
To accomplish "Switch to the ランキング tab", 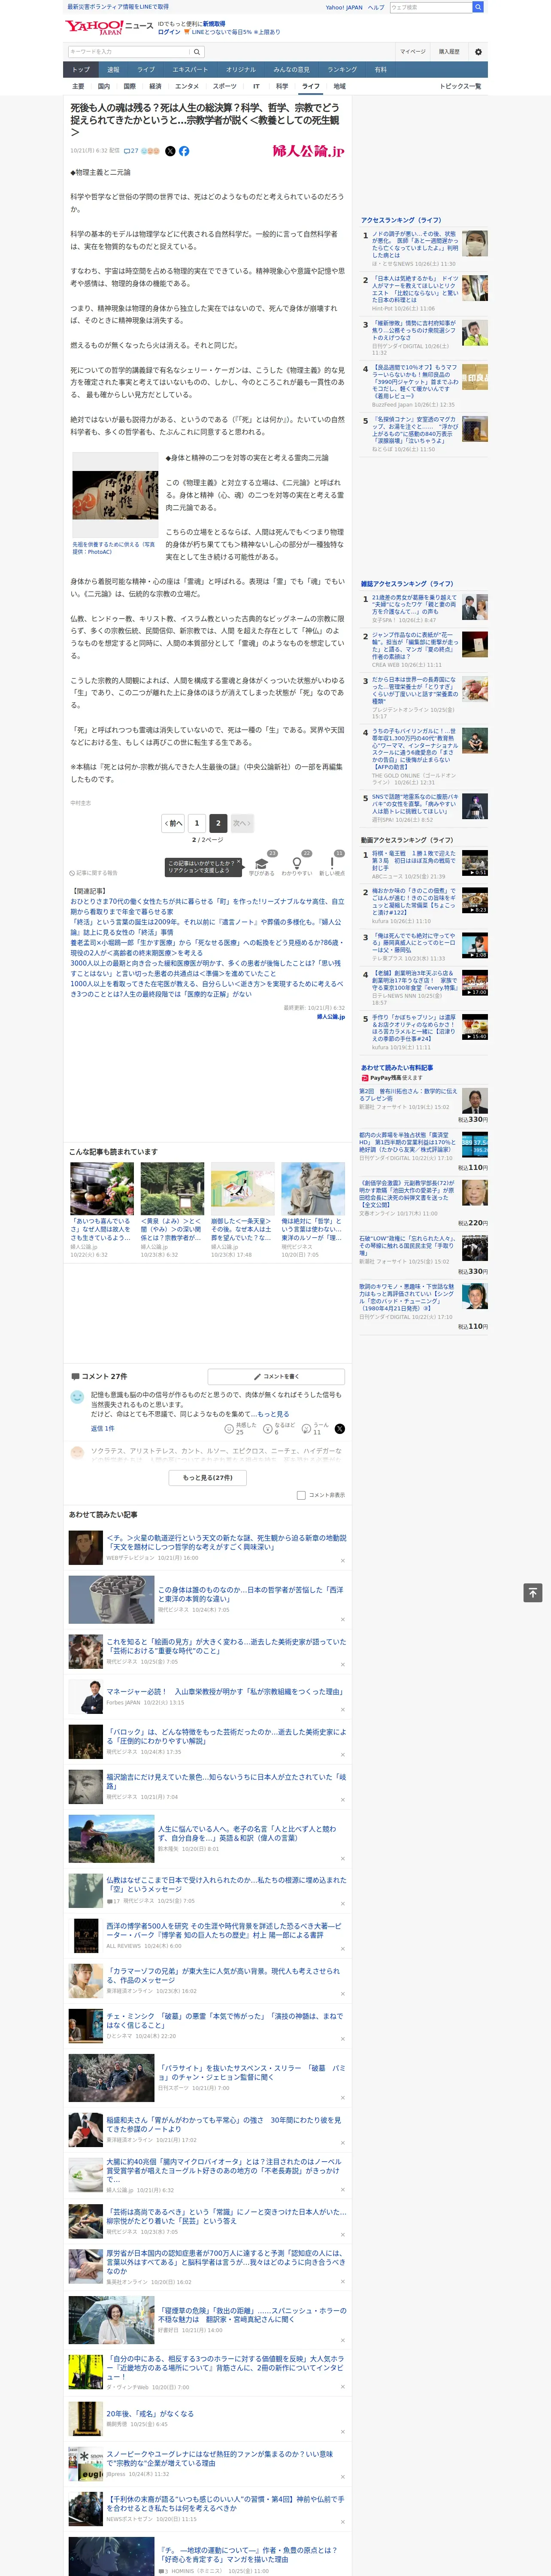I will [342, 69].
